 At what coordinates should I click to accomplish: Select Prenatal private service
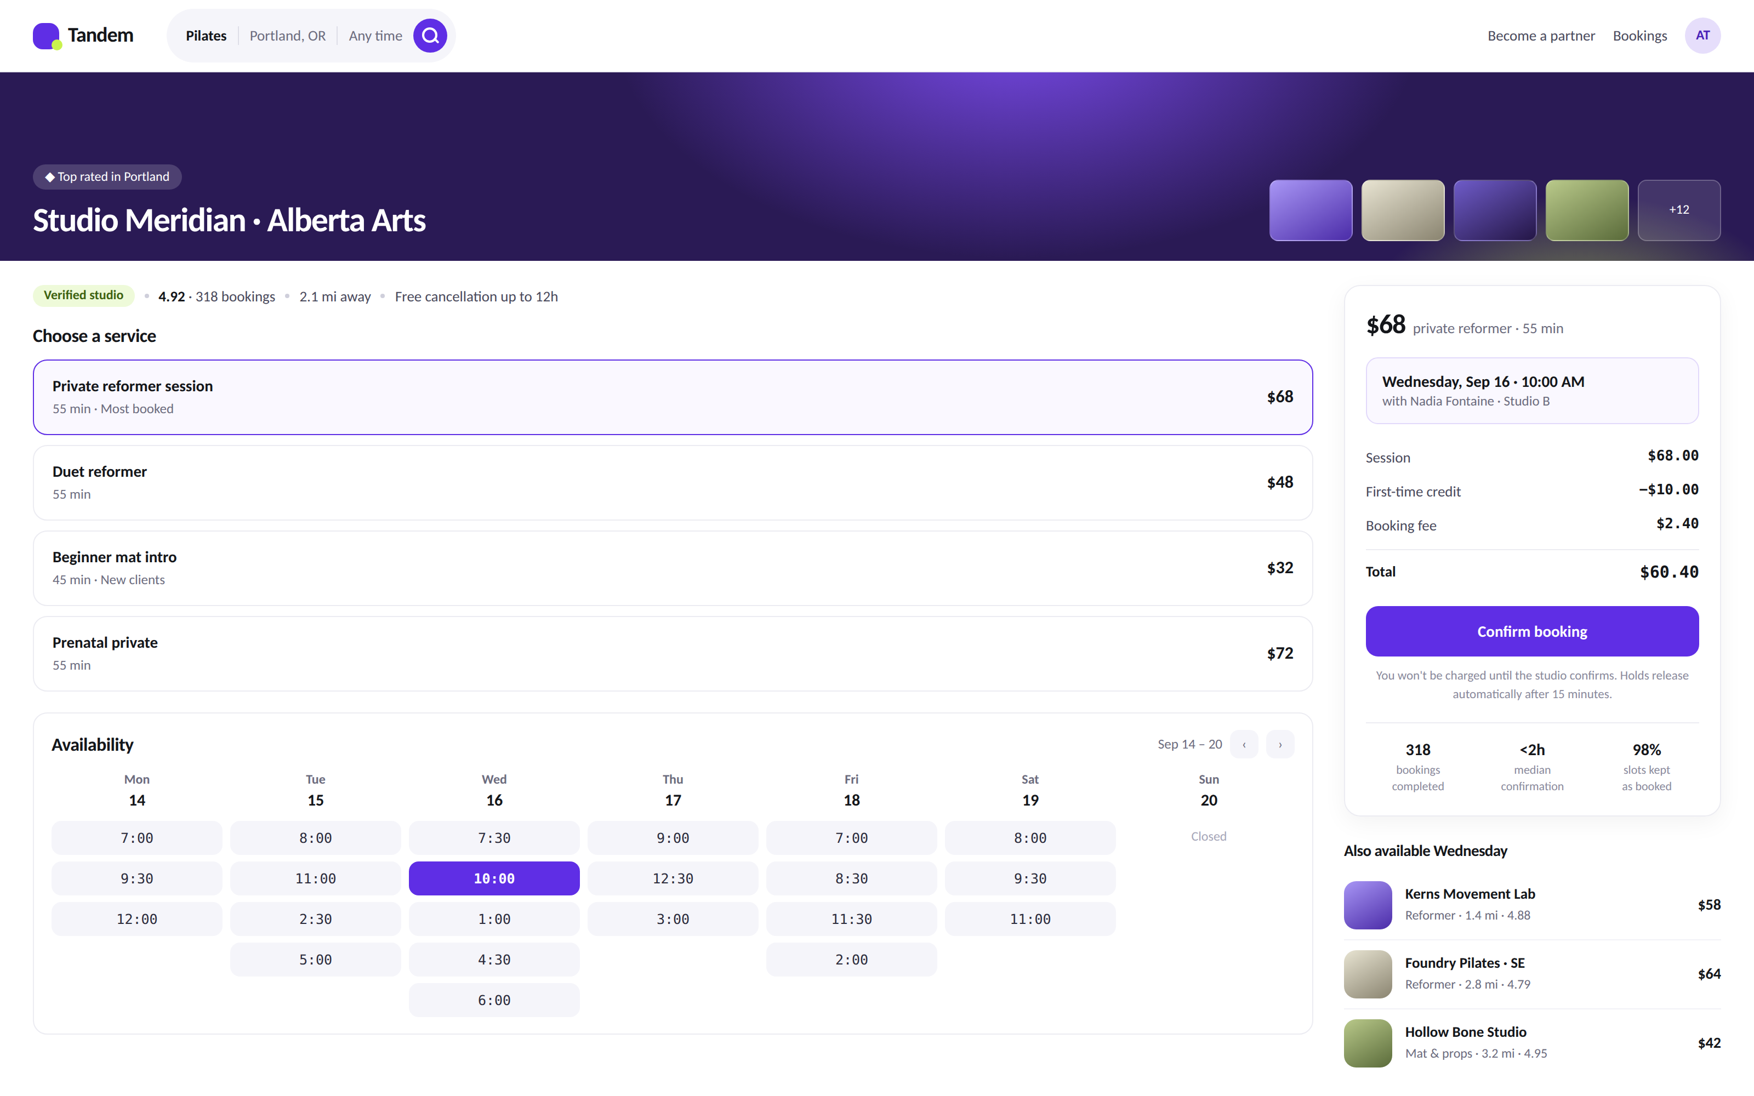pyautogui.click(x=673, y=654)
